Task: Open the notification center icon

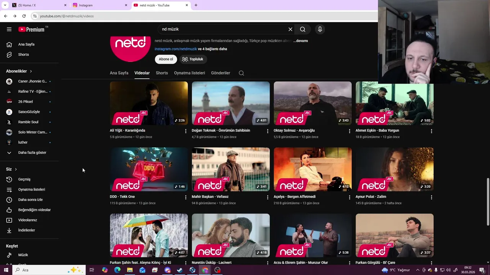Action: click(x=482, y=270)
